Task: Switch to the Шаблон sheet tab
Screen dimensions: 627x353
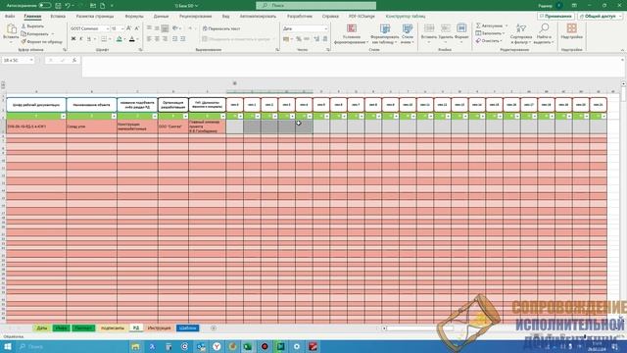Action: (187, 328)
